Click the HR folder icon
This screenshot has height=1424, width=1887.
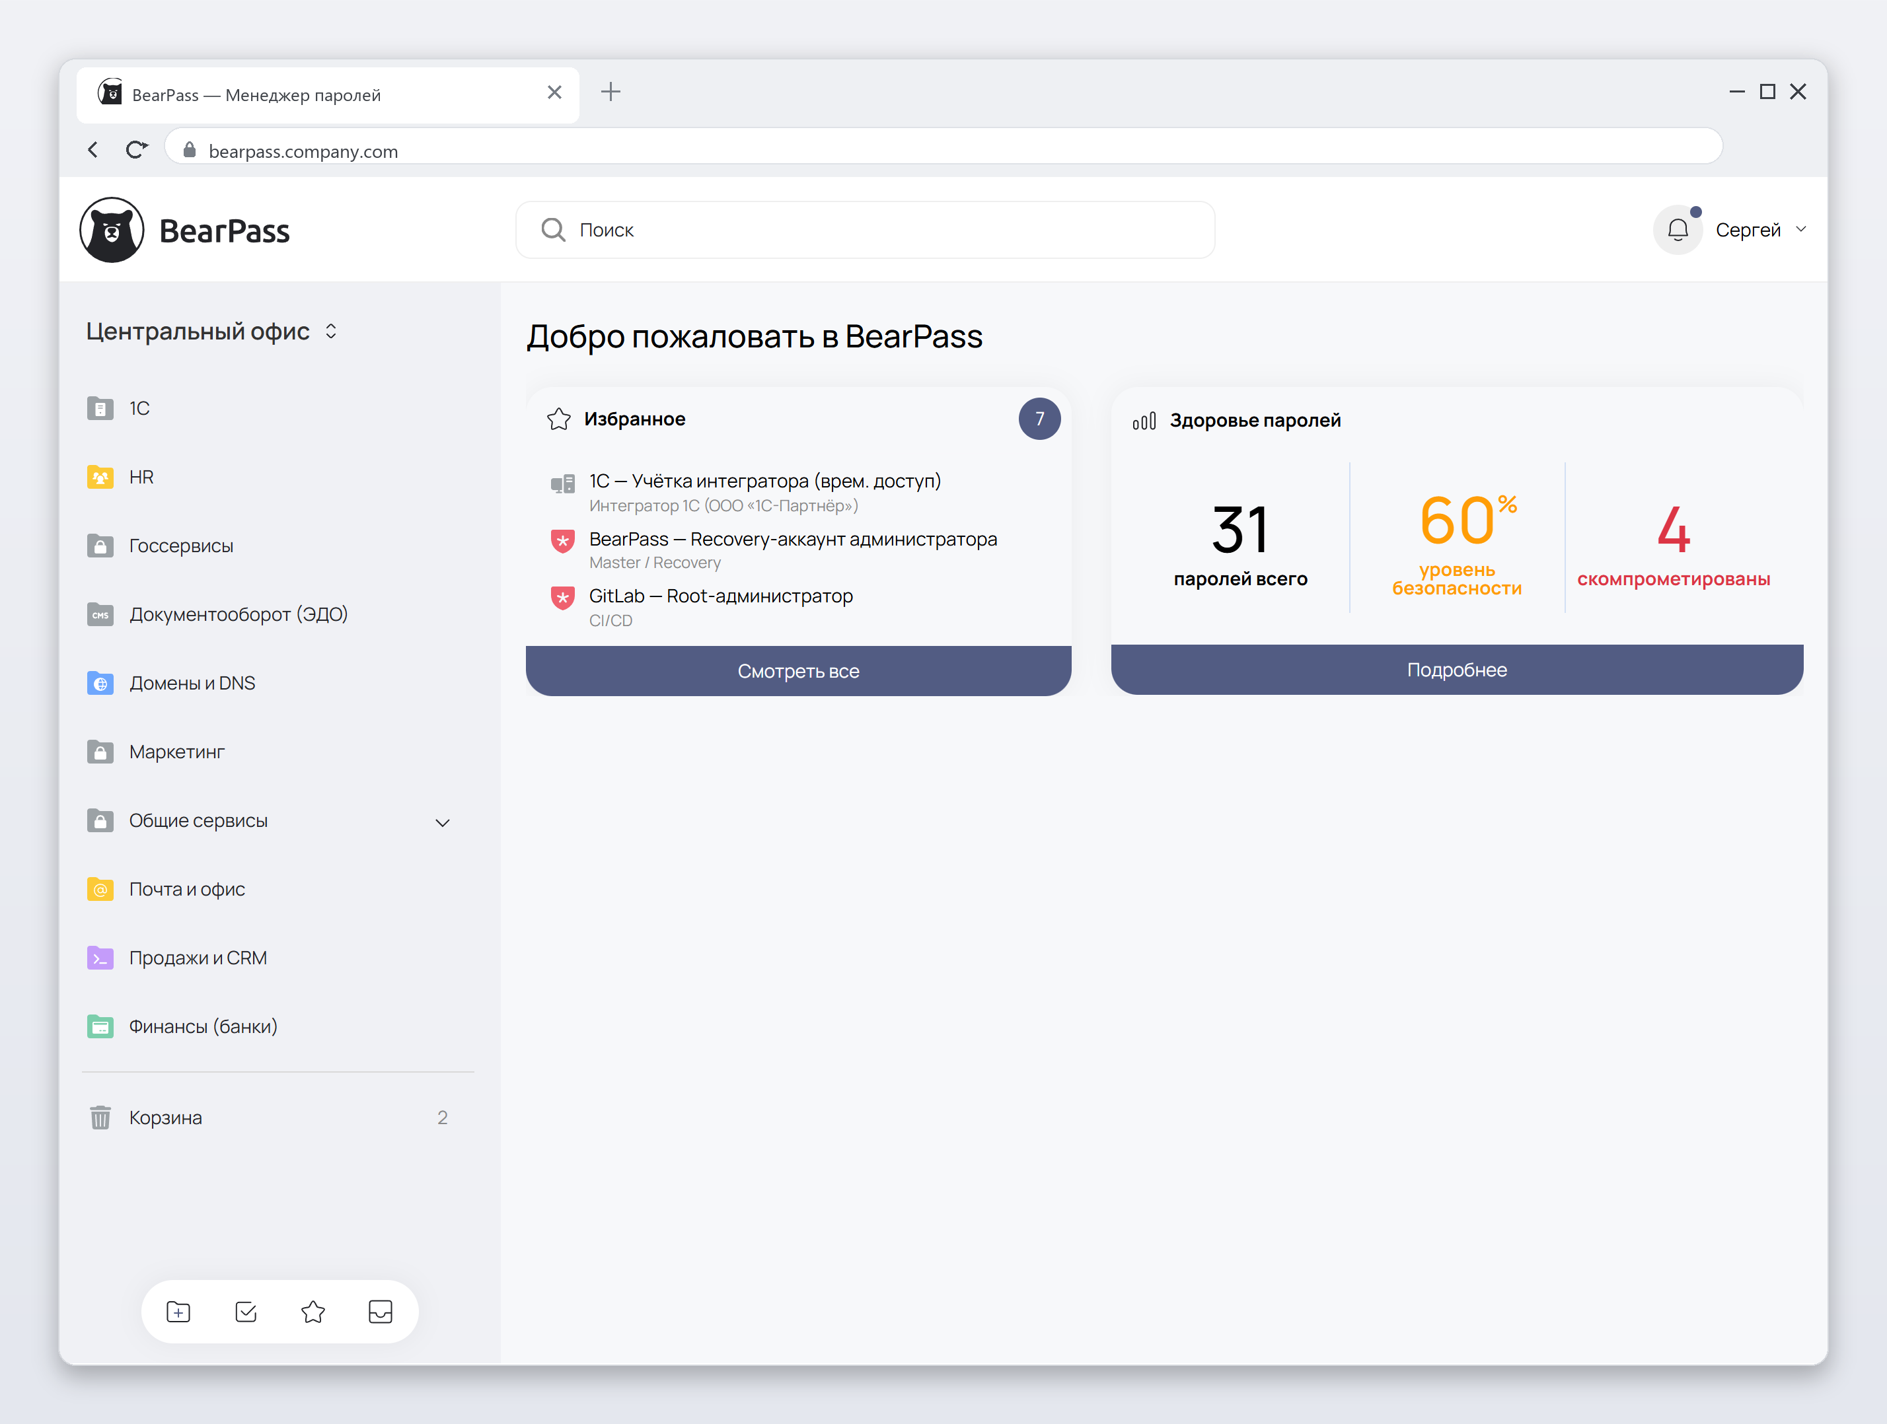(x=100, y=477)
